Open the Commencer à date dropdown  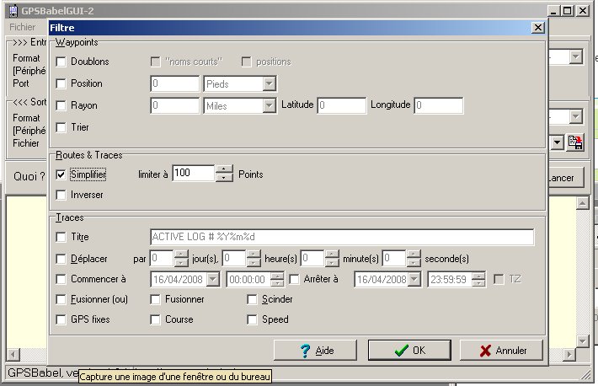point(212,279)
